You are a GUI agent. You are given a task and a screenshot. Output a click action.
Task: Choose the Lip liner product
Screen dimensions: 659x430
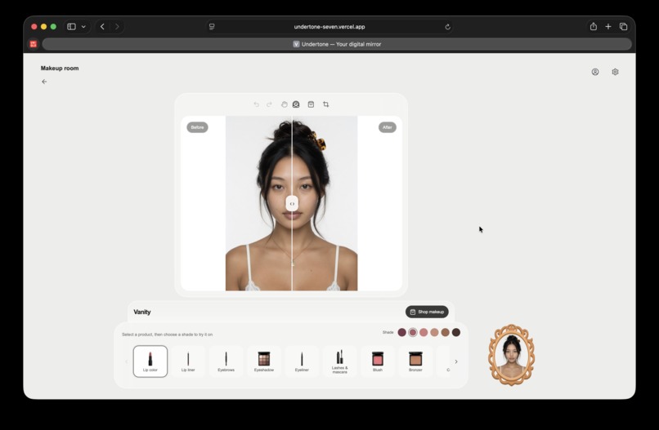coord(188,361)
